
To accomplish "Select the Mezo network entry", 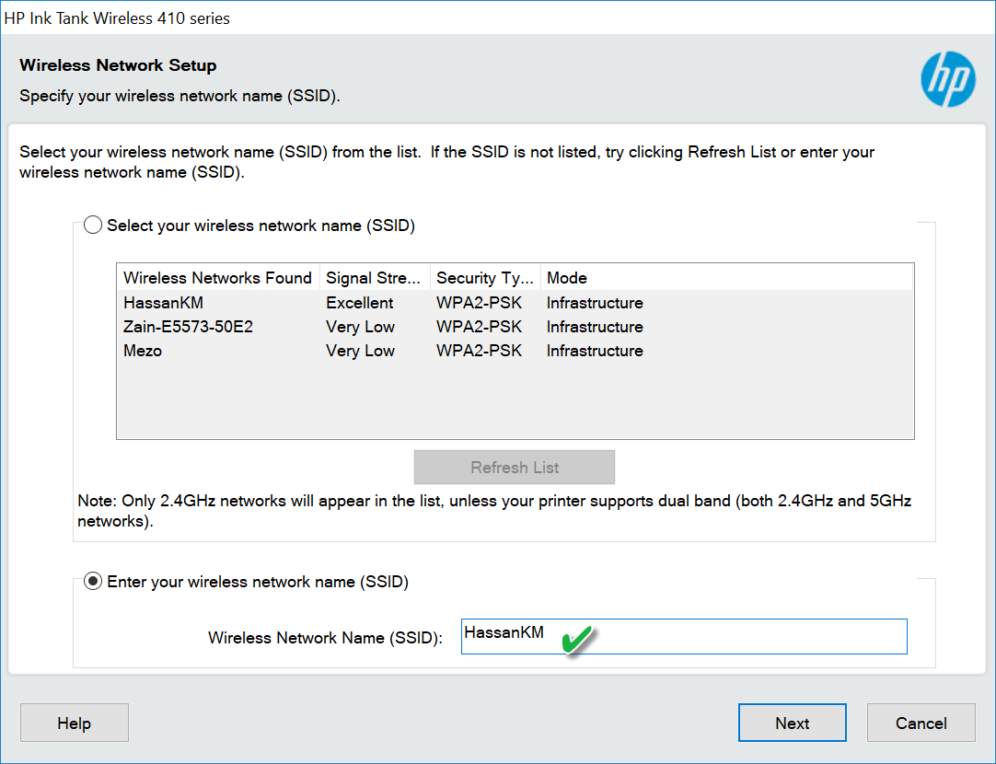I will tap(143, 351).
